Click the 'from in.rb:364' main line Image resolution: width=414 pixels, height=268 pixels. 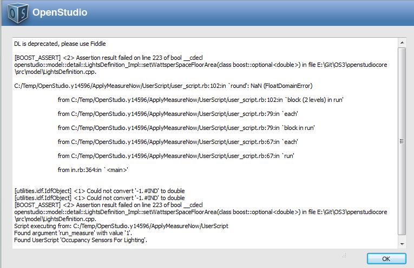point(93,170)
